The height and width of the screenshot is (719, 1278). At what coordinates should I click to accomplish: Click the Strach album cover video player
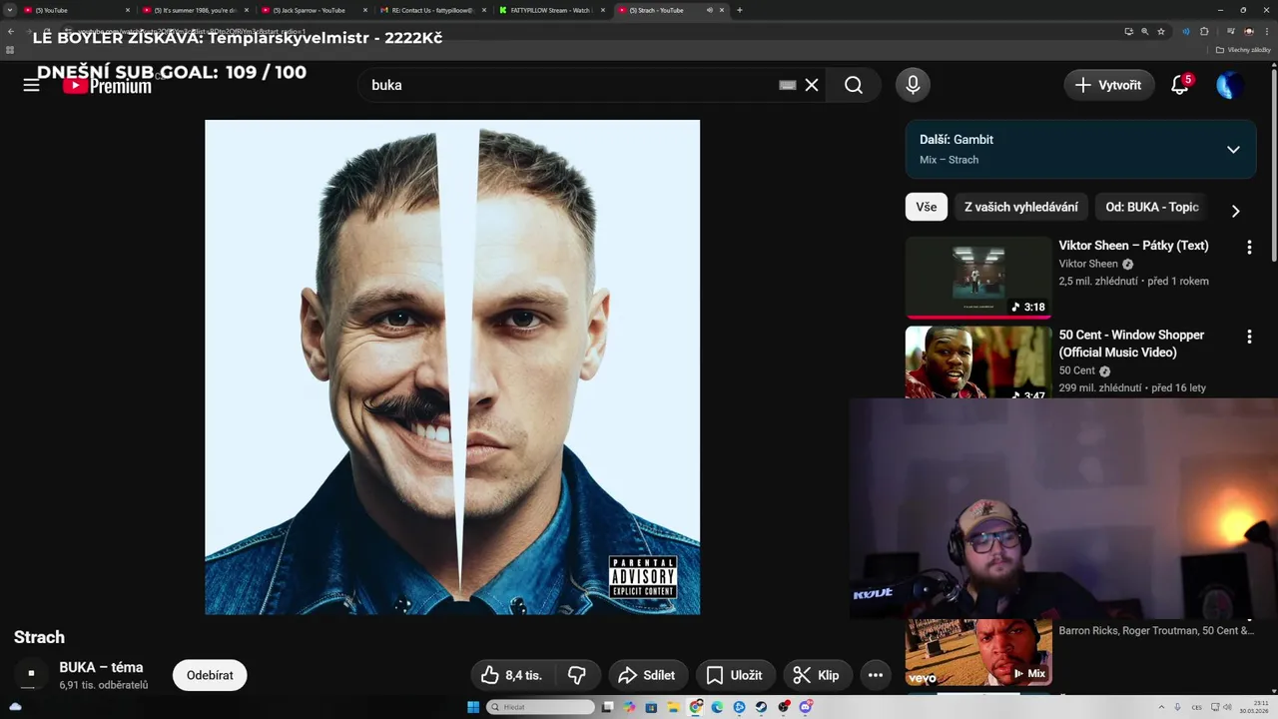coord(452,366)
